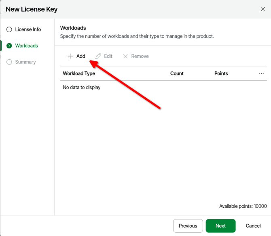Sort by the Workload Type column header
The height and width of the screenshot is (236, 271).
[x=79, y=73]
